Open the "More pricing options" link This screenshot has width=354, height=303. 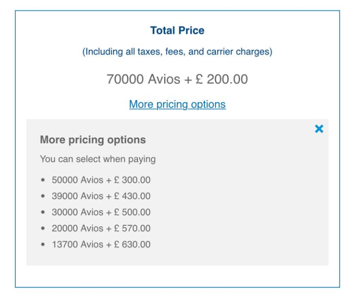tap(177, 105)
